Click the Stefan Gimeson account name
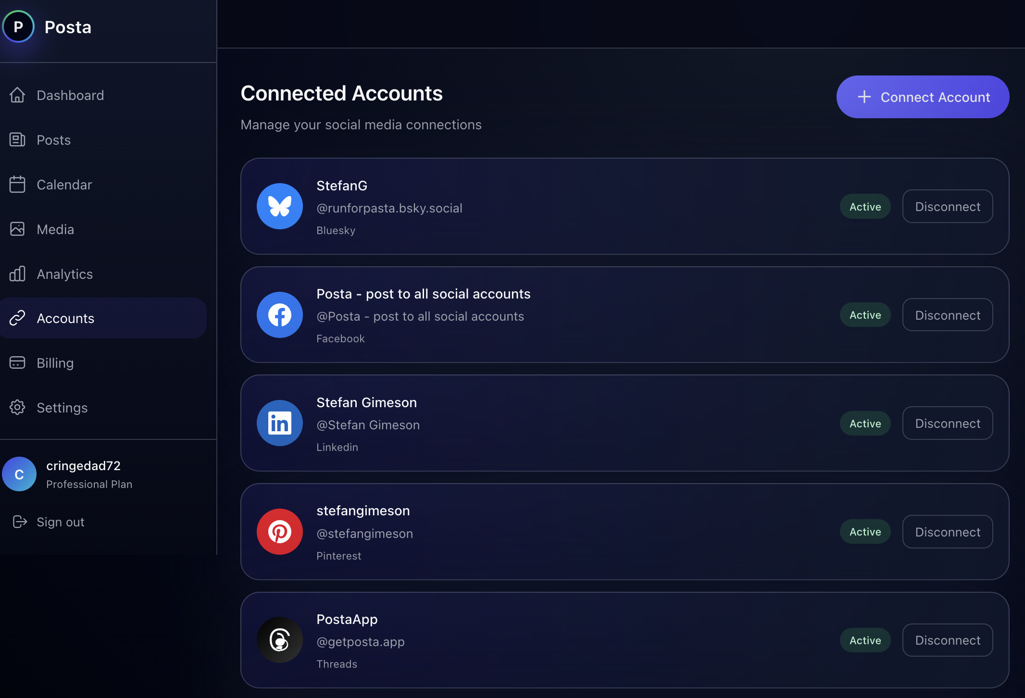The height and width of the screenshot is (698, 1025). pyautogui.click(x=367, y=402)
